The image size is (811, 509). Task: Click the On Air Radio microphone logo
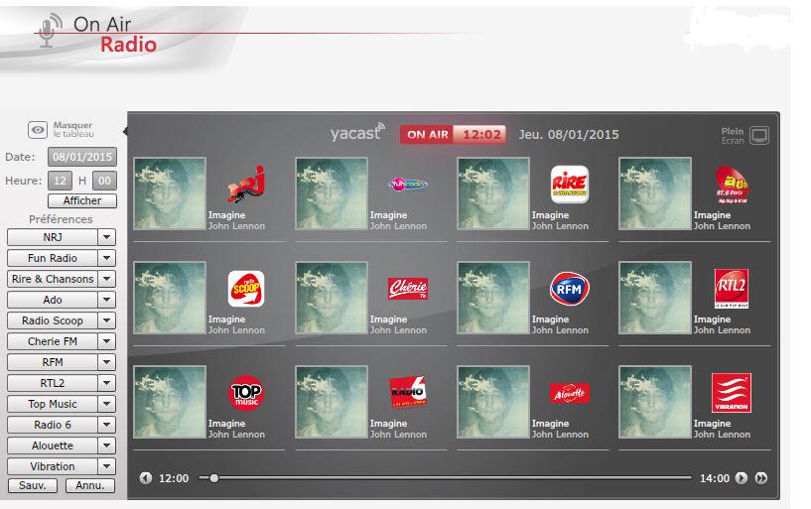click(x=51, y=31)
